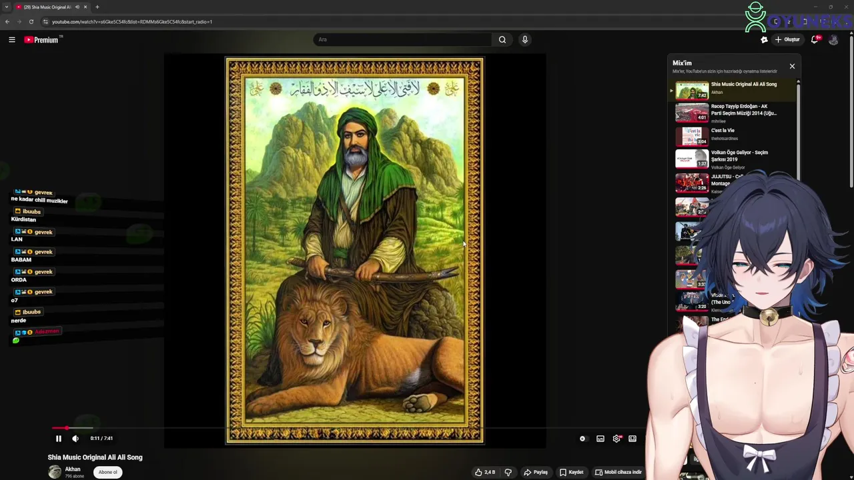Image resolution: width=854 pixels, height=480 pixels.
Task: Switch to theater mode icon
Action: coord(632,439)
